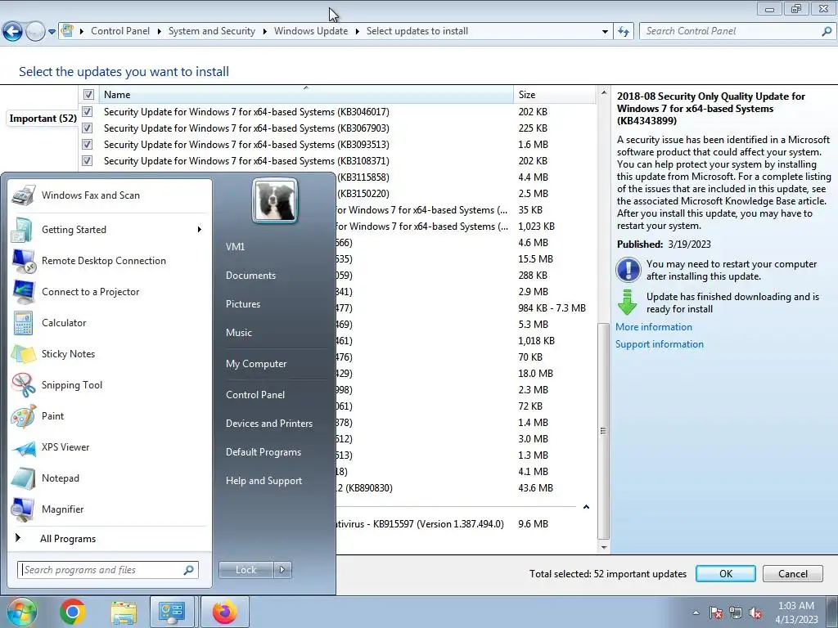Toggle the select-all checkbox in header
The height and width of the screenshot is (628, 838).
88,95
